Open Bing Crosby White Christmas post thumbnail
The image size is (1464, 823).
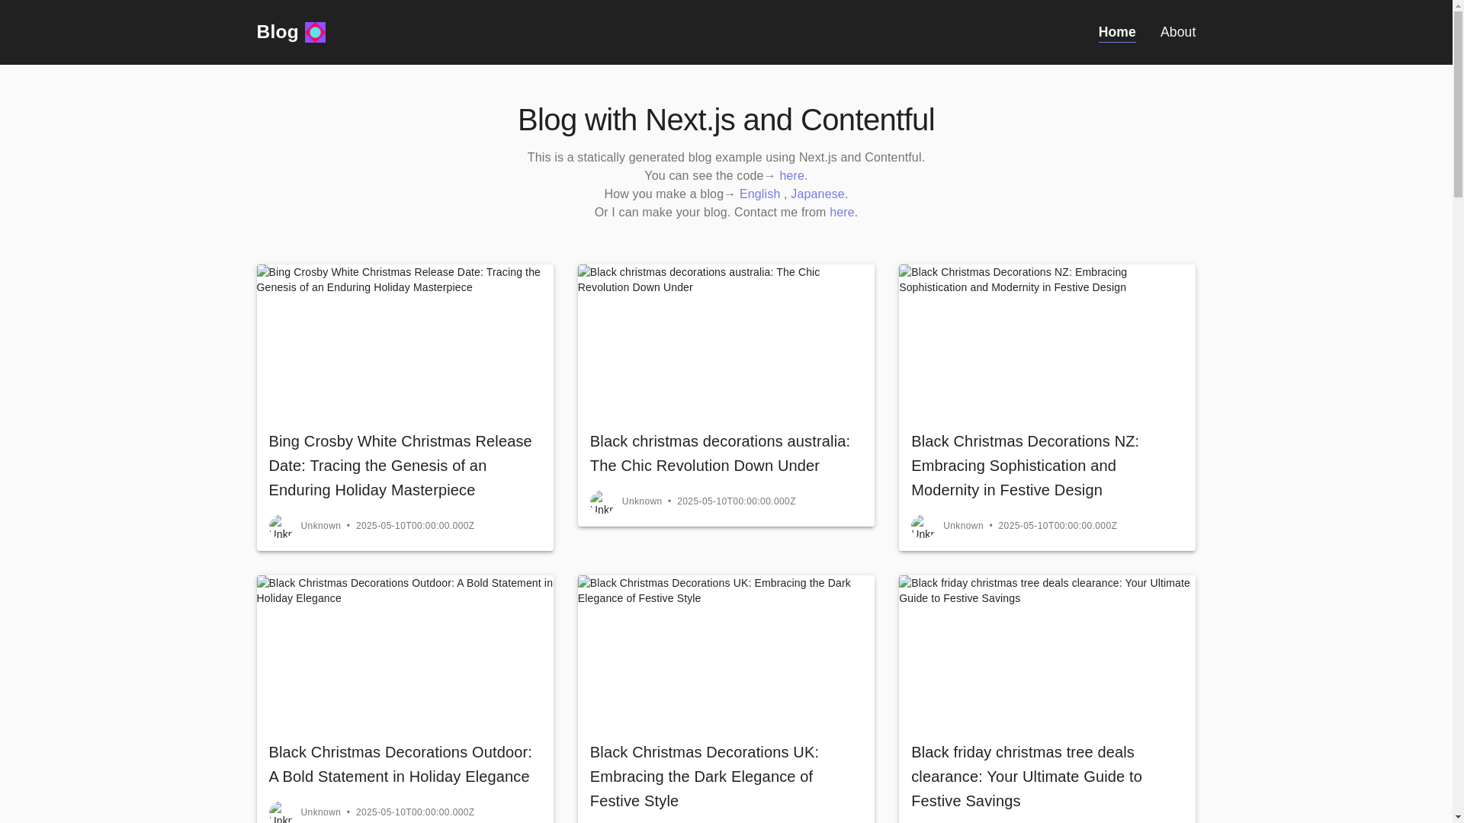[405, 341]
